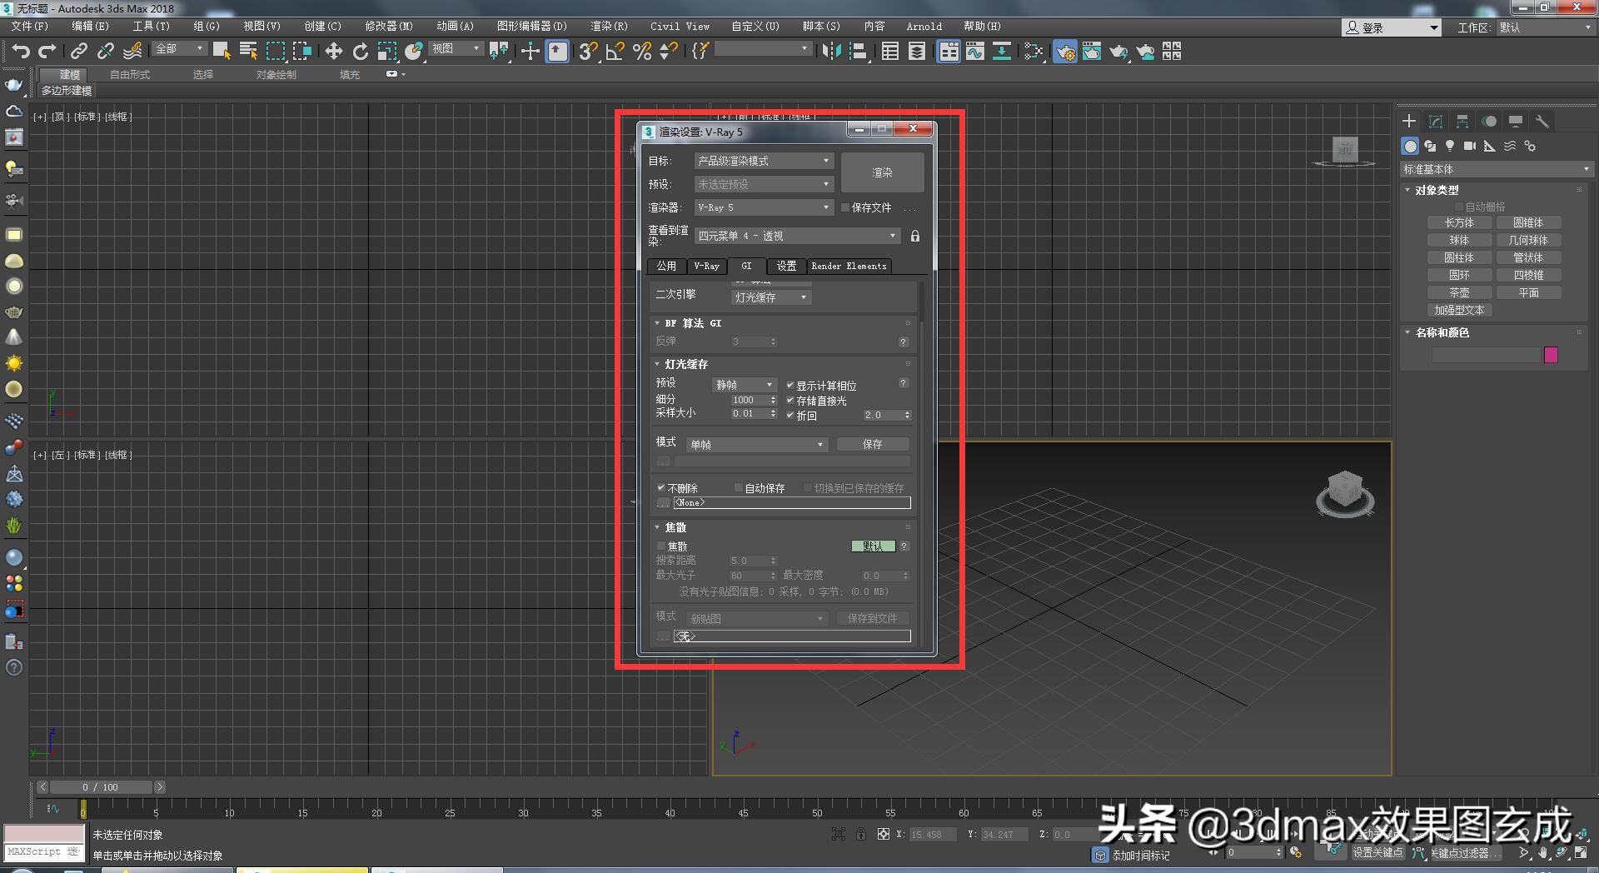Create 茶壶 teapot primitive
This screenshot has height=873, width=1599.
(1458, 293)
